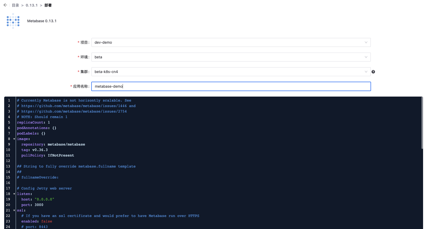Image resolution: width=427 pixels, height=229 pixels.
Task: Click the enabled: false value in ssl
Action: click(x=47, y=221)
